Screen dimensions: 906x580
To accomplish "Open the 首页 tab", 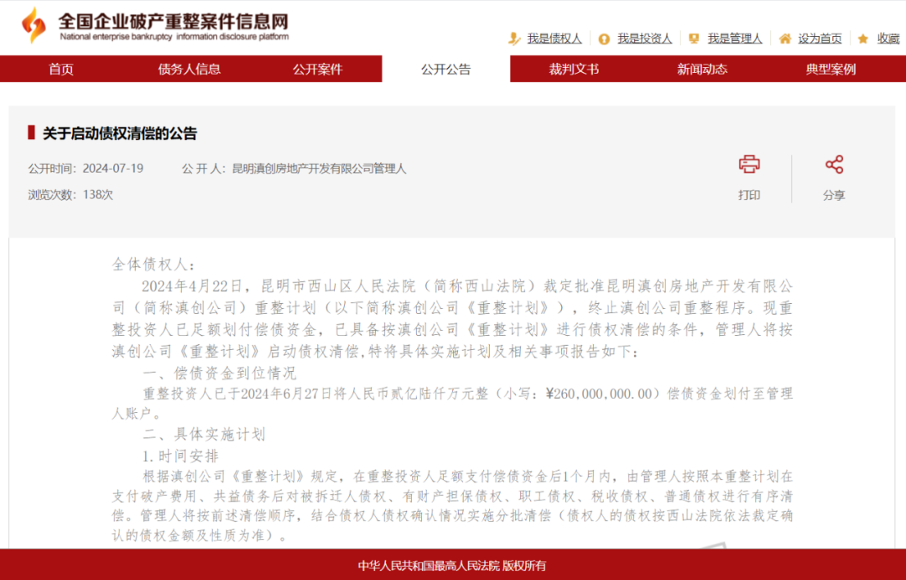I will [61, 69].
